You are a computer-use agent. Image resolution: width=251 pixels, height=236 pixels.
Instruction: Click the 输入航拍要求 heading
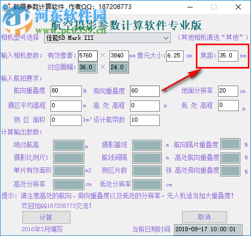[x=22, y=78]
